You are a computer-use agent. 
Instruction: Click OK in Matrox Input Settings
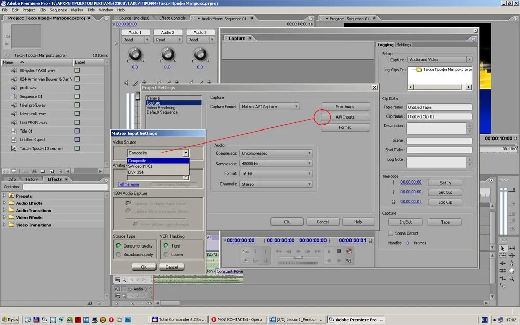pyautogui.click(x=144, y=267)
